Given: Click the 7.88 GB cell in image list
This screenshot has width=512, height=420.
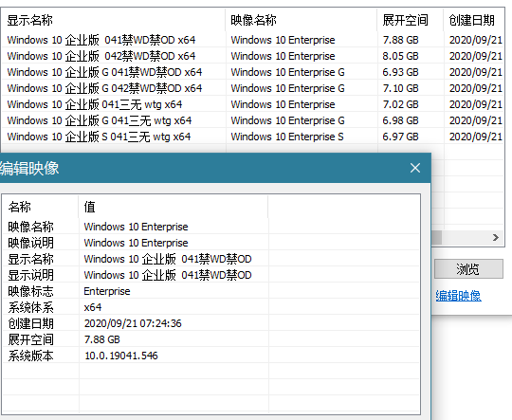Looking at the screenshot, I should click(400, 40).
